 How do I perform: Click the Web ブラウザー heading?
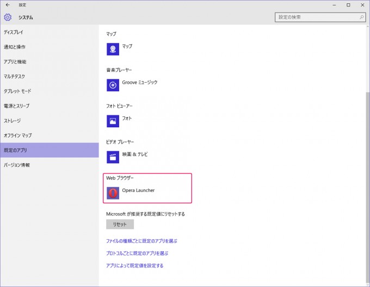coord(120,178)
